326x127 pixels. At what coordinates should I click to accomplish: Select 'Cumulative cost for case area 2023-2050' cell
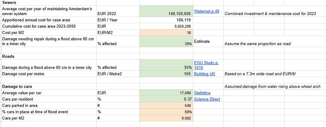click(x=49, y=26)
